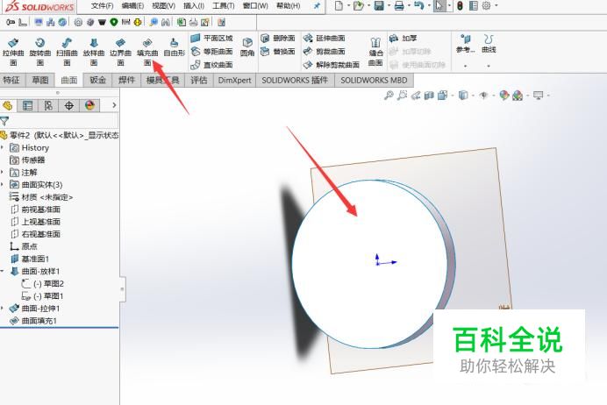607x405 pixels.
Task: Open the 工具(T) menu
Action: (x=224, y=6)
